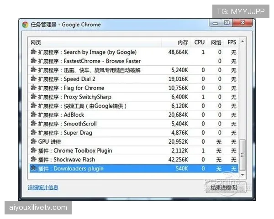The height and width of the screenshot is (219, 274).
Task: Select the Super Drag extension row
Action: (133, 133)
